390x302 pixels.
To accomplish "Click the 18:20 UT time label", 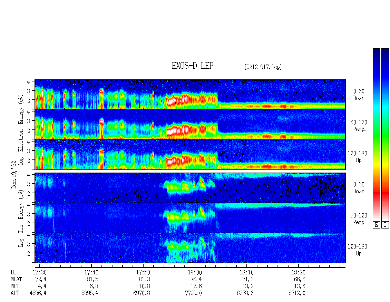I will [x=298, y=273].
